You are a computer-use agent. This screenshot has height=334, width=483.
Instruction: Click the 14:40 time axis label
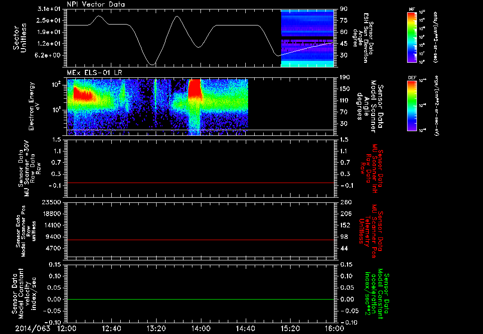[245, 329]
